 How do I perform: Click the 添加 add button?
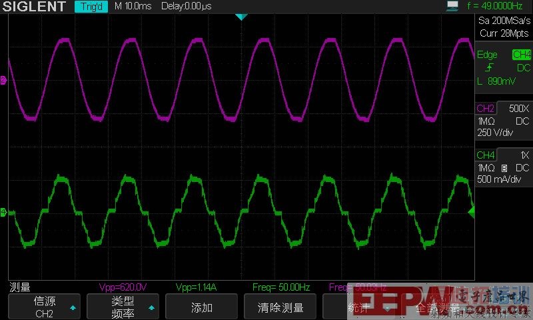tap(202, 307)
